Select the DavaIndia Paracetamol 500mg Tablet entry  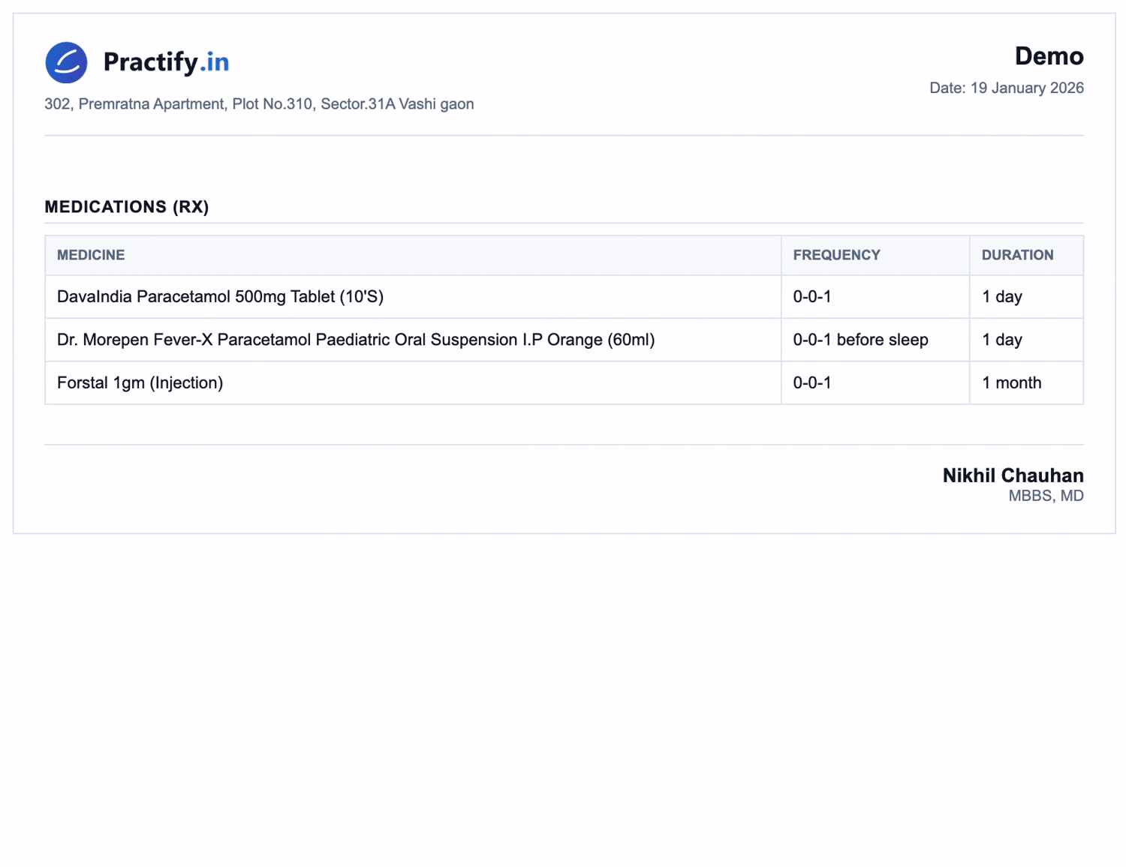click(220, 297)
